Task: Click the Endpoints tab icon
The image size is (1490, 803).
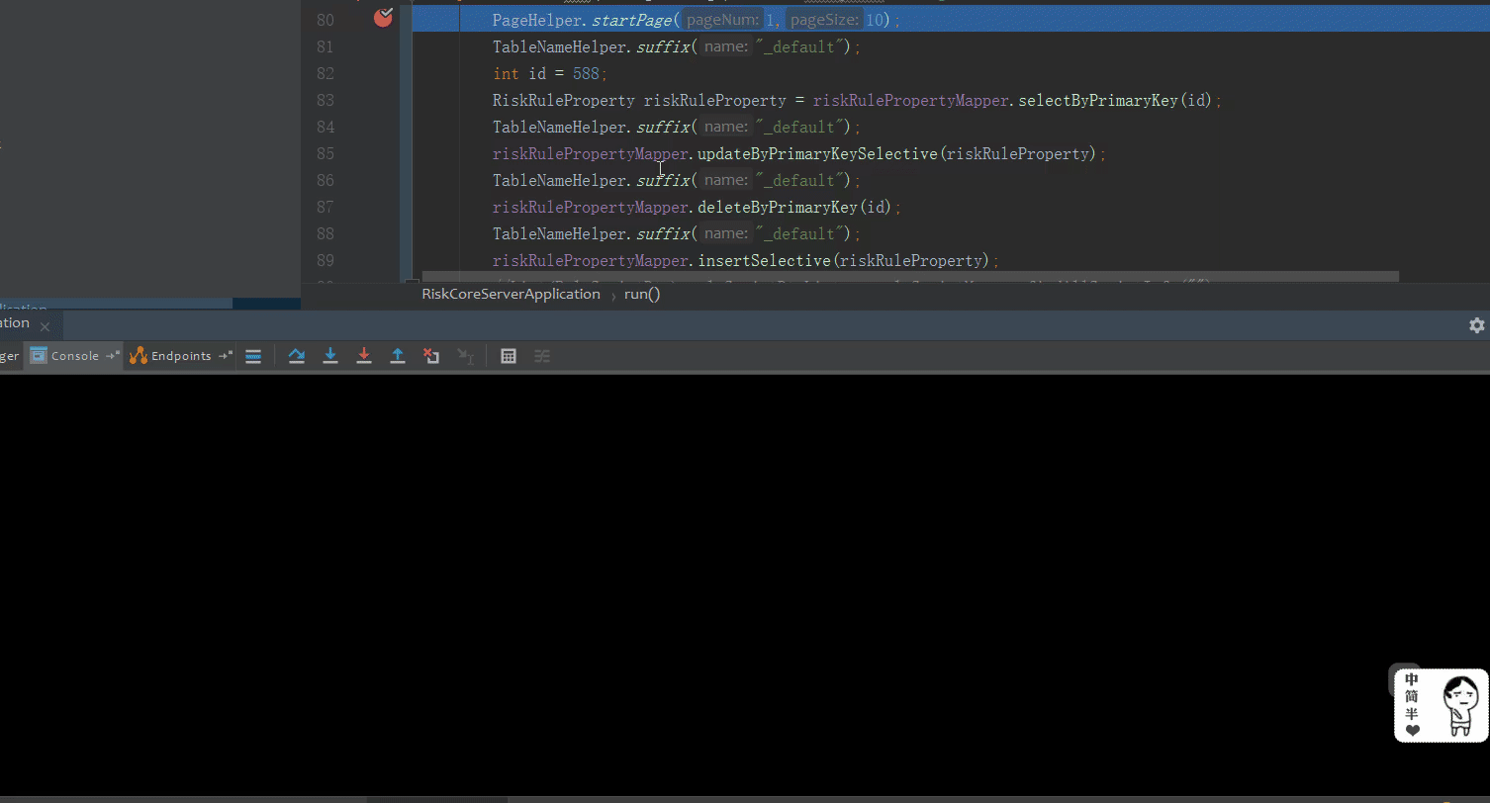Action: click(x=139, y=356)
